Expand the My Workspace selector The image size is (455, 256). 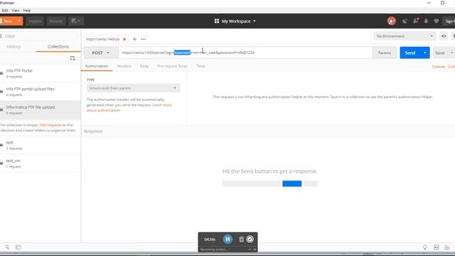(235, 21)
